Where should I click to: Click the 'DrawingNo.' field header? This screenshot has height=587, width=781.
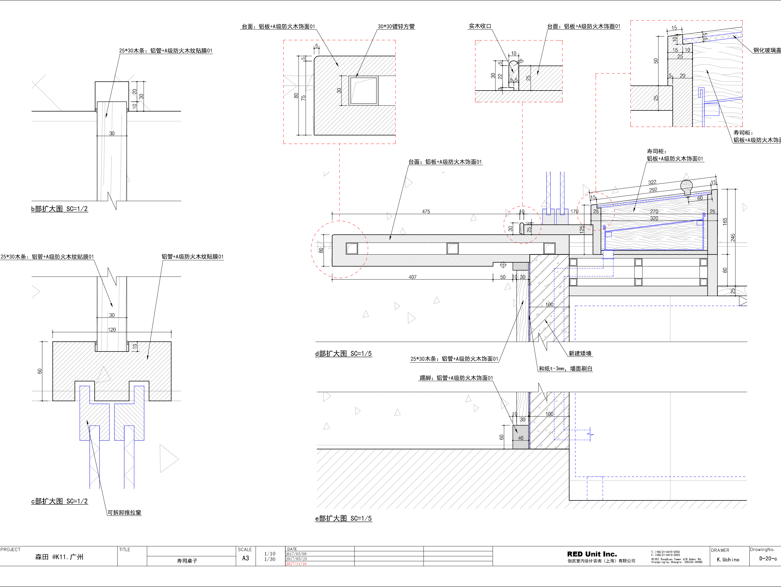tap(762, 550)
